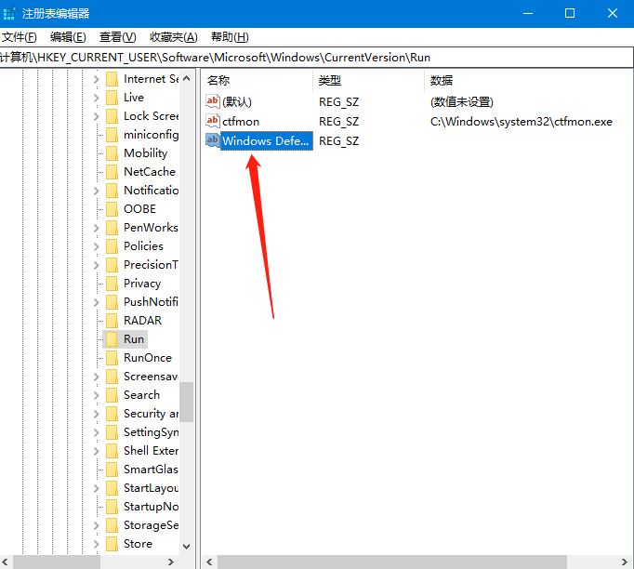Expand the Lock Scree tree node
The image size is (634, 569).
pyautogui.click(x=97, y=116)
